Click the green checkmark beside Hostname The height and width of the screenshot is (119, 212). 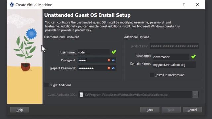pyautogui.click(x=193, y=57)
